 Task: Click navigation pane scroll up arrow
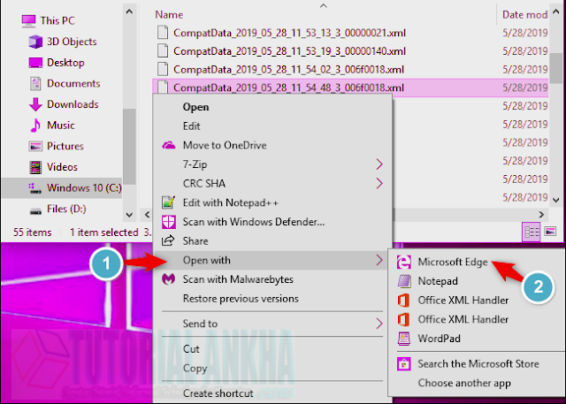click(x=129, y=11)
